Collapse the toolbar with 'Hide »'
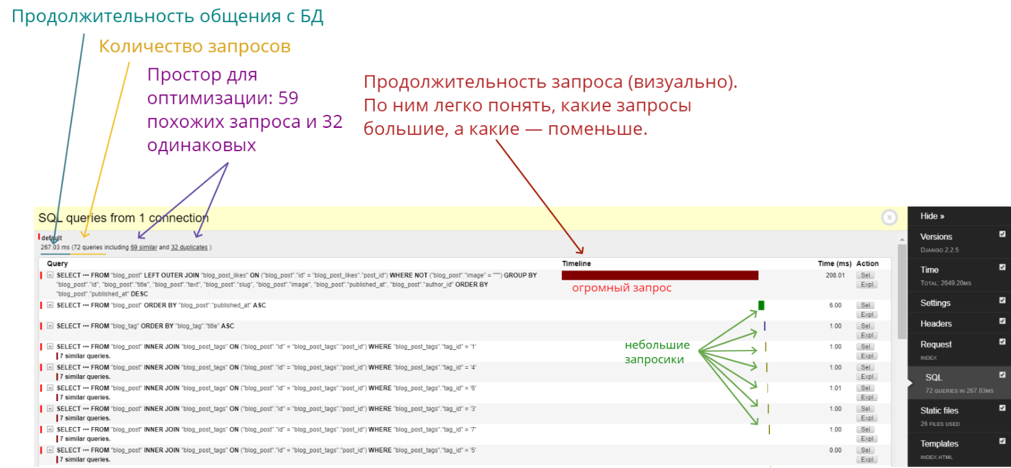Image resolution: width=1011 pixels, height=468 pixels. coord(932,216)
